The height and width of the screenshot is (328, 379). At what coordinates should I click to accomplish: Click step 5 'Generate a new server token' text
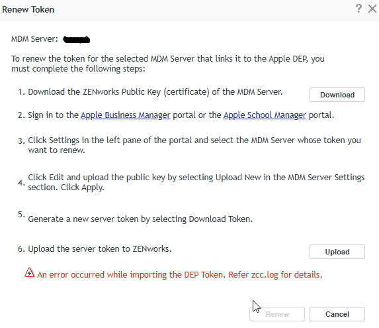140,219
